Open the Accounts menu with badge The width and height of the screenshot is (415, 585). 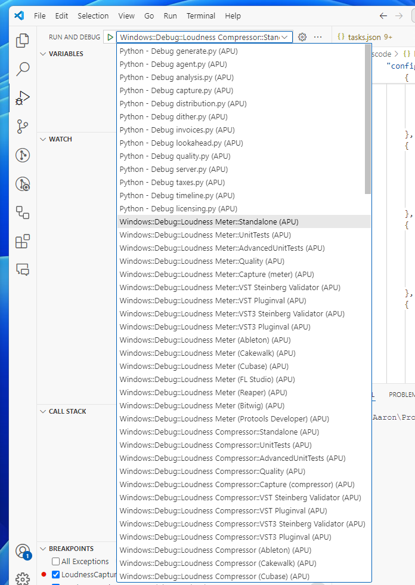point(23,552)
